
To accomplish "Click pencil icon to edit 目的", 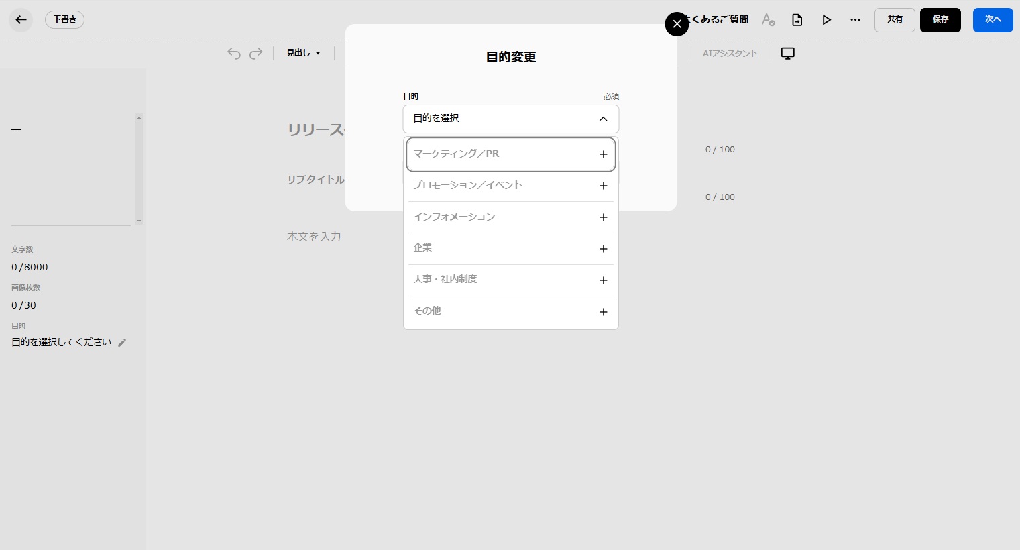I will pyautogui.click(x=122, y=343).
